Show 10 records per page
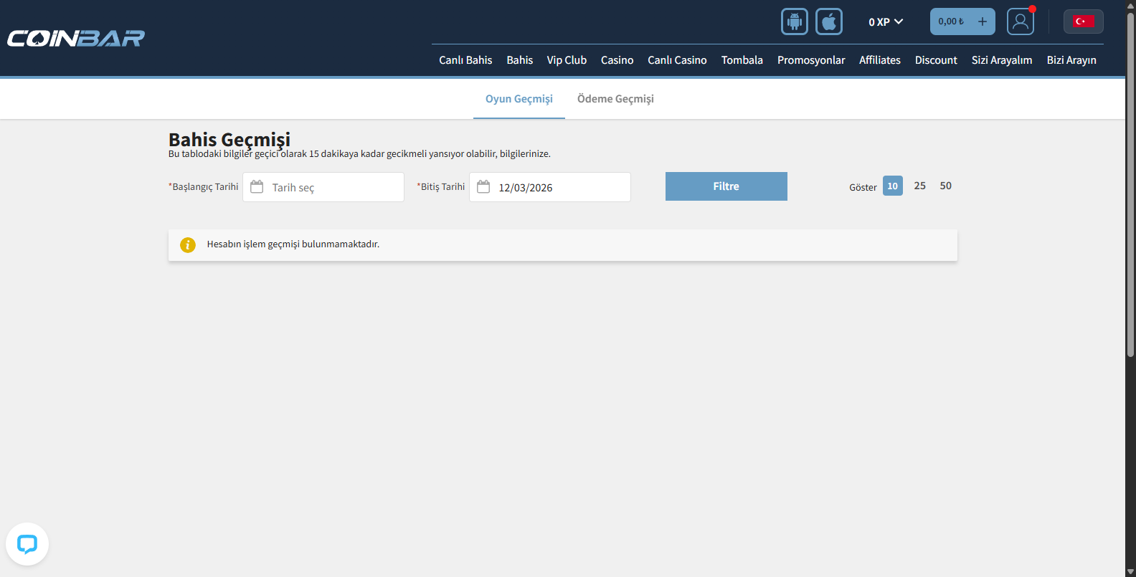Viewport: 1136px width, 577px height. pyautogui.click(x=893, y=186)
